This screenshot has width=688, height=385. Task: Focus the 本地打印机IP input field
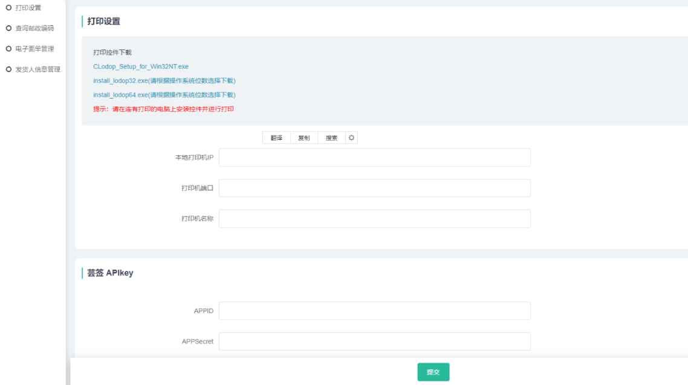pos(374,157)
